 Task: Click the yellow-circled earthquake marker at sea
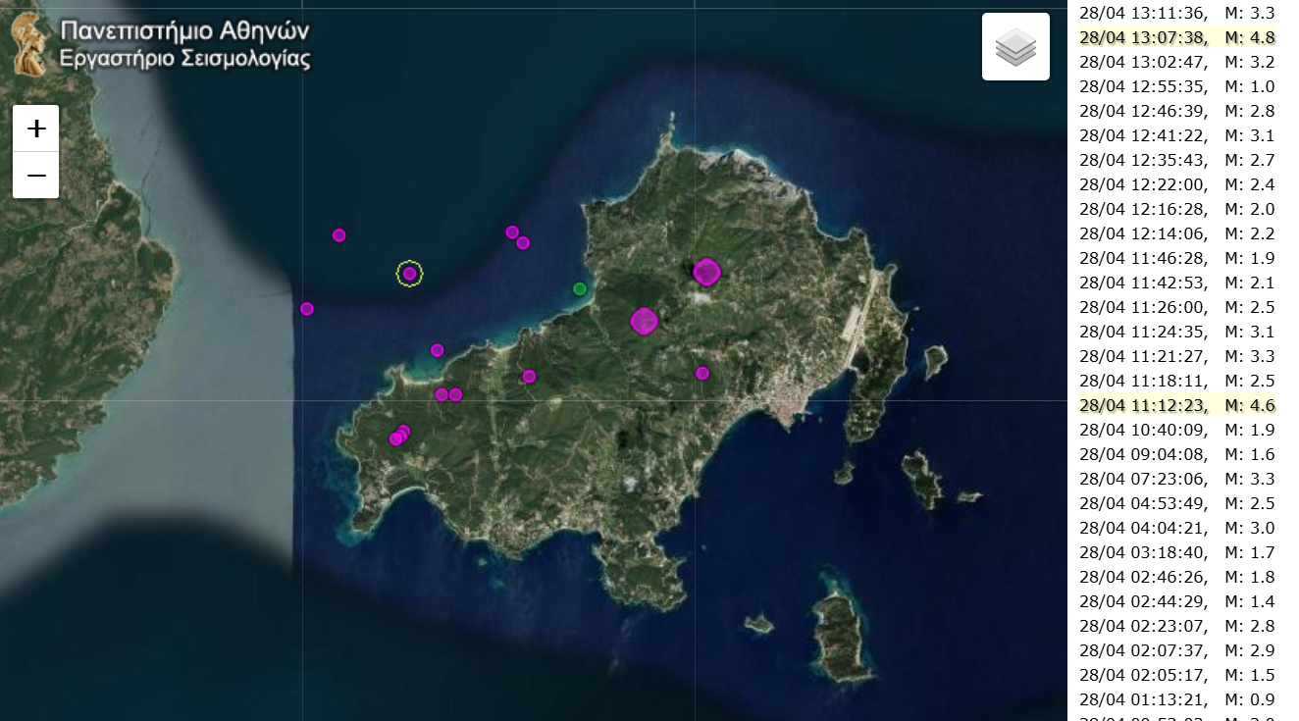click(x=409, y=274)
